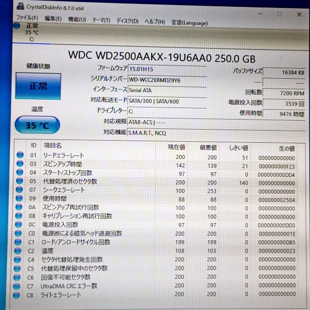The width and height of the screenshot is (310, 310).
Task: Click the CrystalDiskInfo app icon in title bar
Action: click(20, 6)
